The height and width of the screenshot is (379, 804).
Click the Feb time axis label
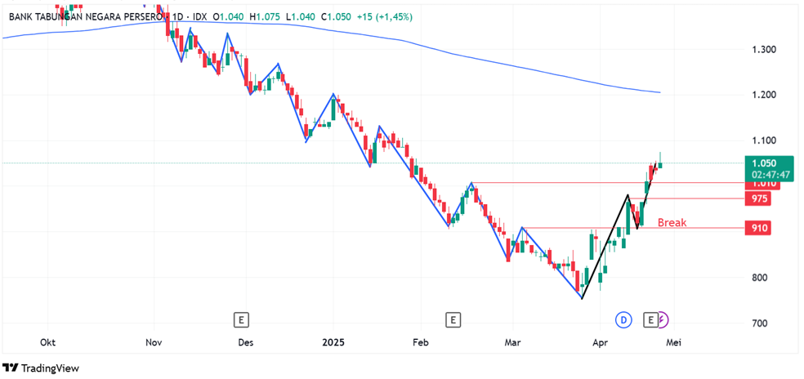click(420, 342)
